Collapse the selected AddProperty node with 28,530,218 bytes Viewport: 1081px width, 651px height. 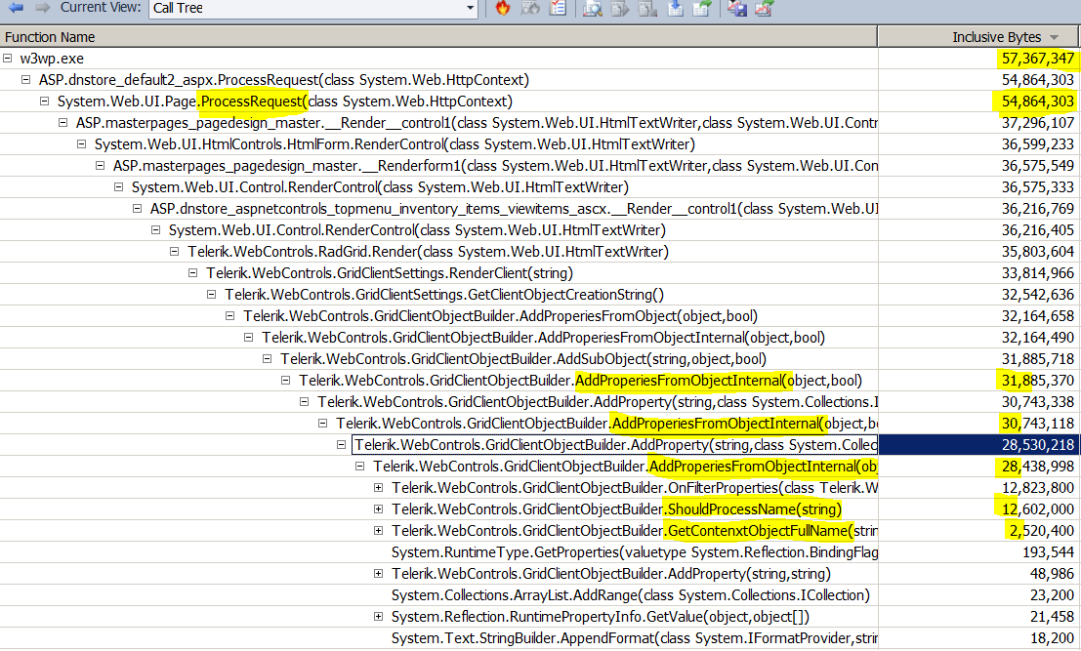pos(342,444)
